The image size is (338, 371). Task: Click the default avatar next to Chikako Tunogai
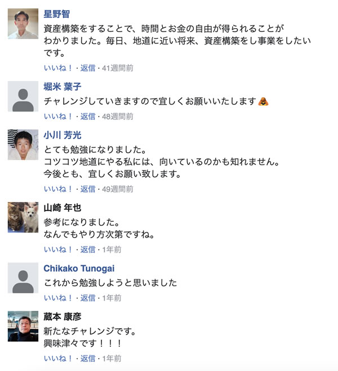click(23, 278)
